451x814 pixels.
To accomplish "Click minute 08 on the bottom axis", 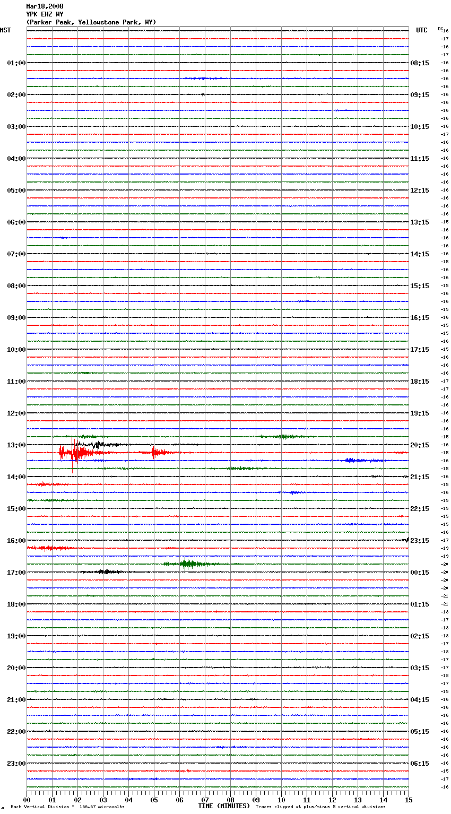I will tap(230, 800).
